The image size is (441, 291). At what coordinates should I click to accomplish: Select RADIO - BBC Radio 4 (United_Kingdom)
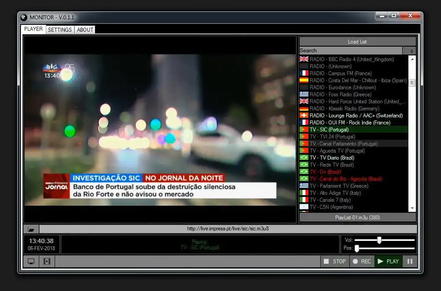(354, 59)
